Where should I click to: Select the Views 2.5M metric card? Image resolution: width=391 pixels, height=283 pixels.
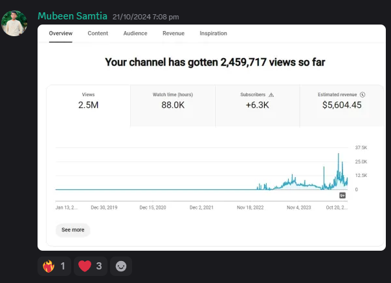pyautogui.click(x=88, y=106)
